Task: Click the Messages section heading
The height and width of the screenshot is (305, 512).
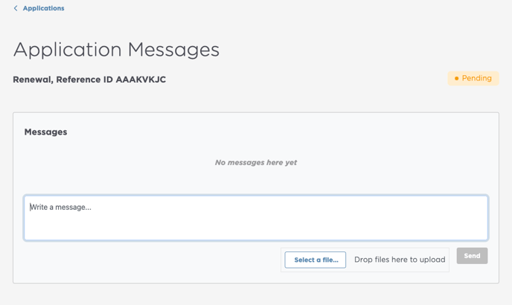Action: (x=45, y=132)
